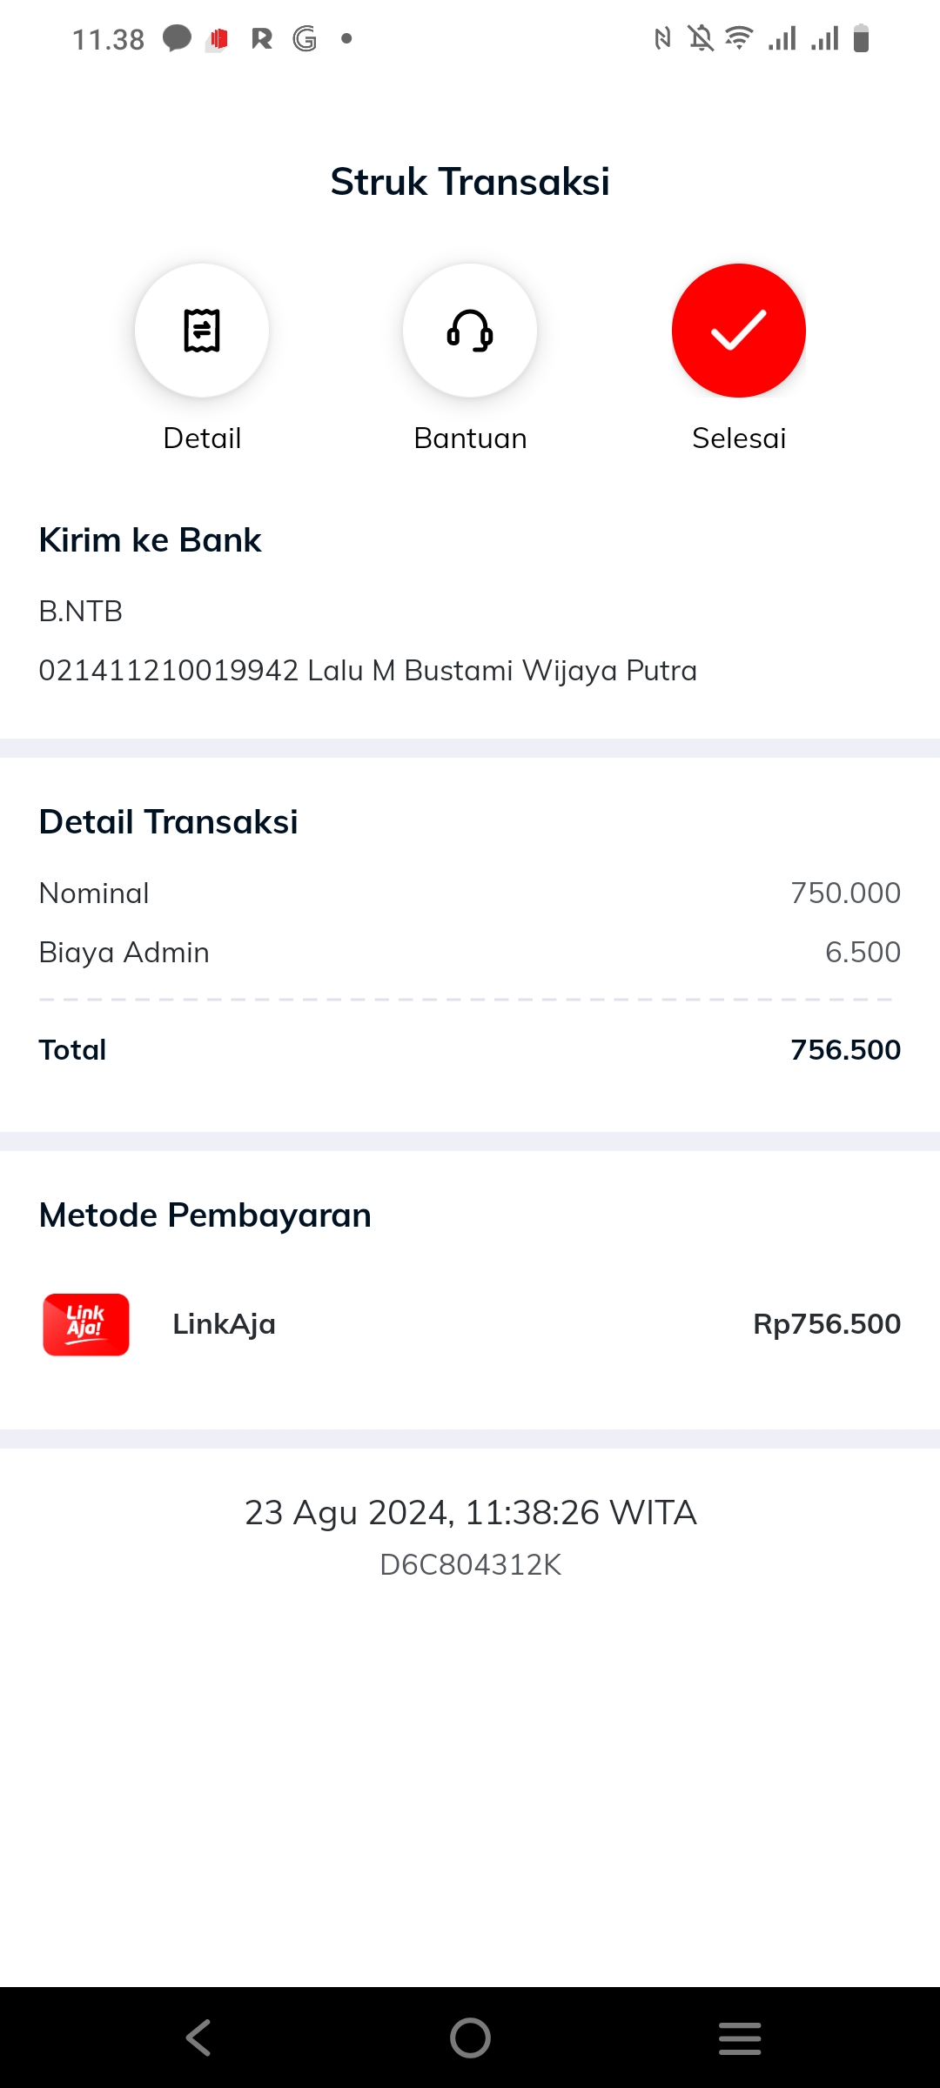
Task: Tap the Bantuan headset icon
Action: click(x=470, y=331)
